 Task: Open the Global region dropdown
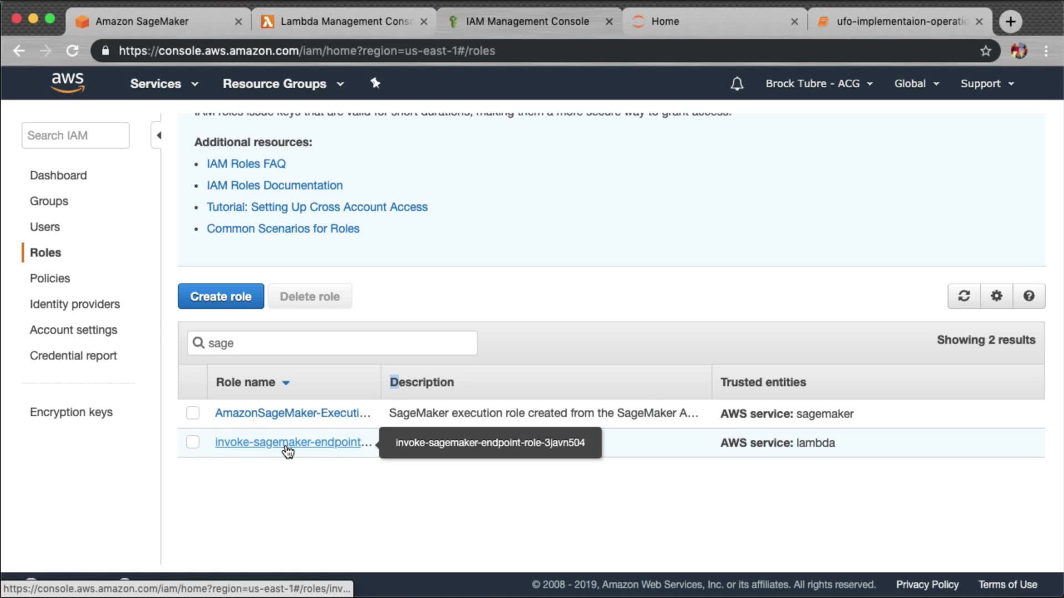click(x=916, y=84)
